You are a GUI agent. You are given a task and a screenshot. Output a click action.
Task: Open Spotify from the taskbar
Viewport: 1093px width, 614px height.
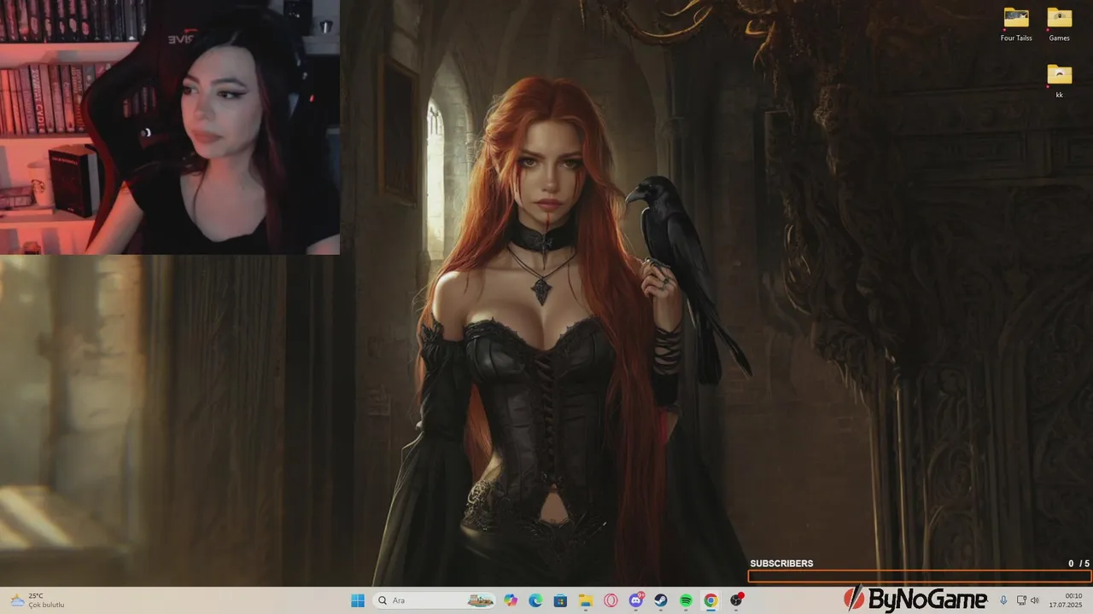point(686,600)
